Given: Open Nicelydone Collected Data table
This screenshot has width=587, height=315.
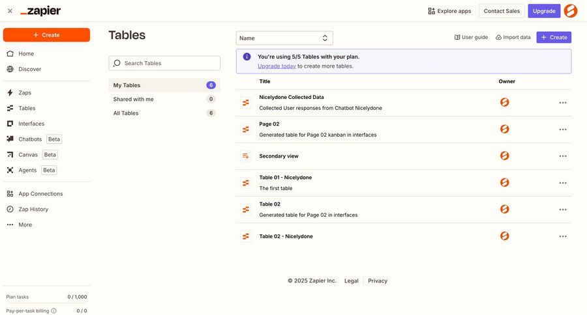Looking at the screenshot, I should tap(292, 97).
